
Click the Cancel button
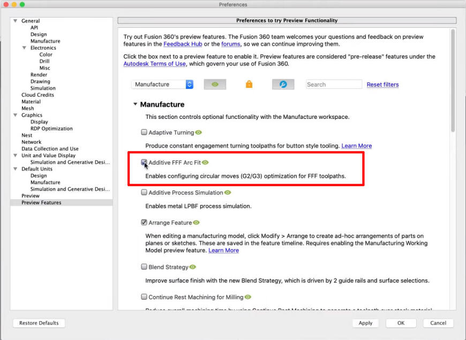pyautogui.click(x=438, y=323)
